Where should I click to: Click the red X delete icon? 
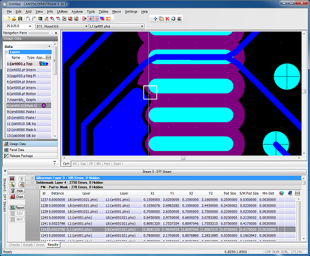pos(168,19)
